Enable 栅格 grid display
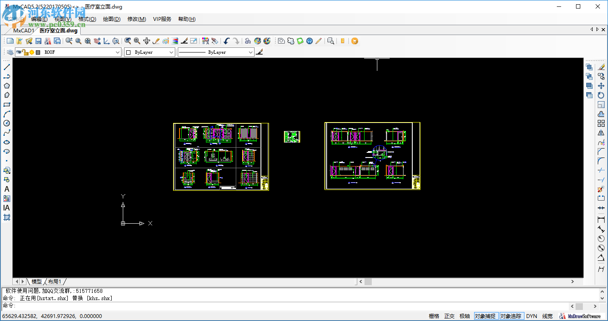This screenshot has width=608, height=321. tap(434, 316)
